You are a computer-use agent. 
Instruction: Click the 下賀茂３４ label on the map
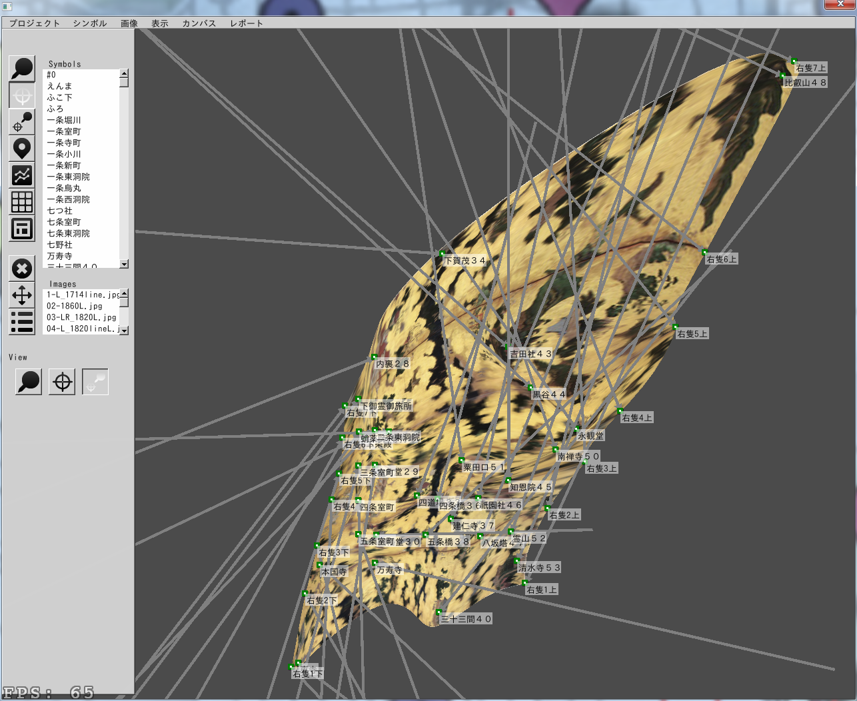[465, 261]
